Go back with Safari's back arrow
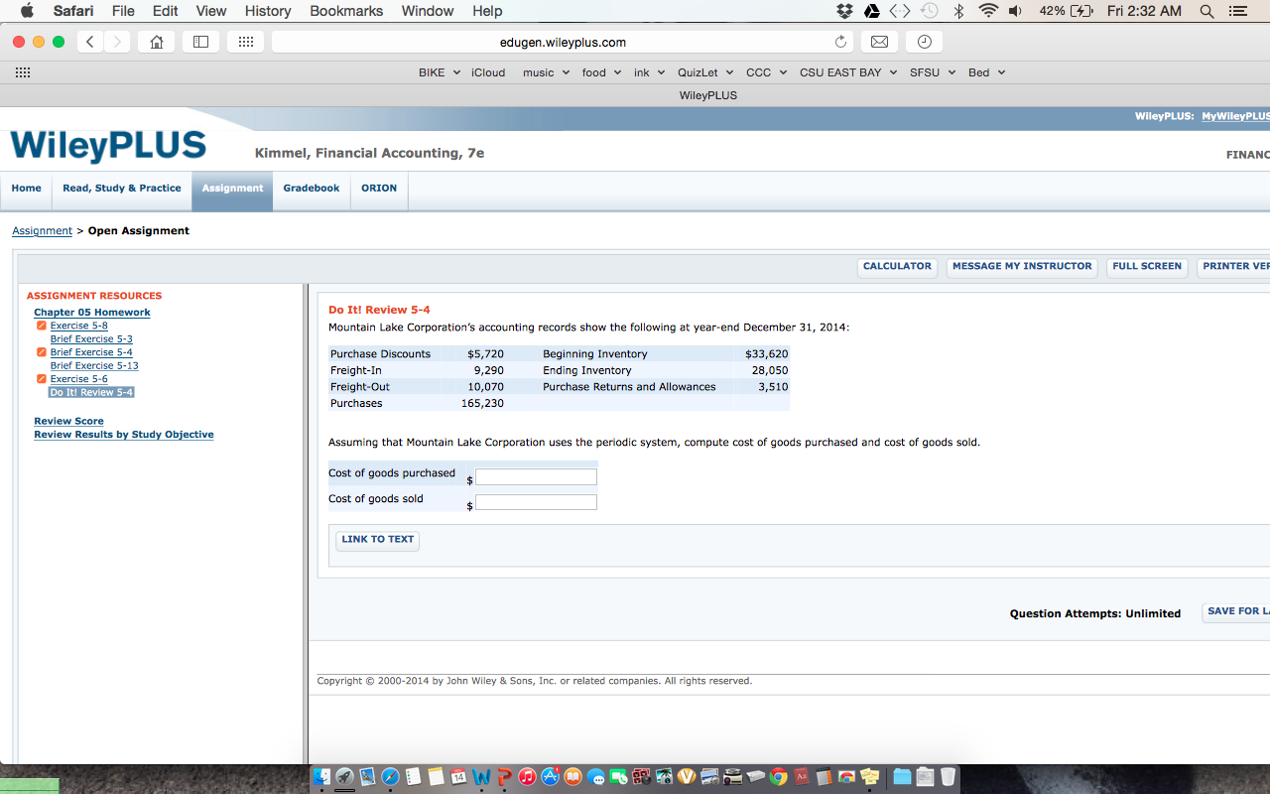This screenshot has width=1270, height=794. click(90, 42)
